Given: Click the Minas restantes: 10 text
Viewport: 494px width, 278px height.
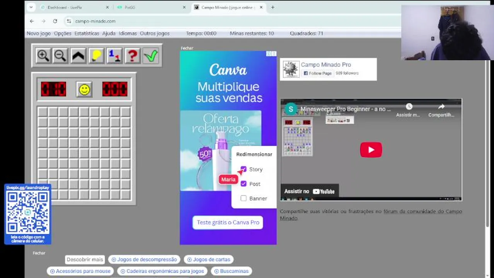Looking at the screenshot, I should tap(252, 34).
